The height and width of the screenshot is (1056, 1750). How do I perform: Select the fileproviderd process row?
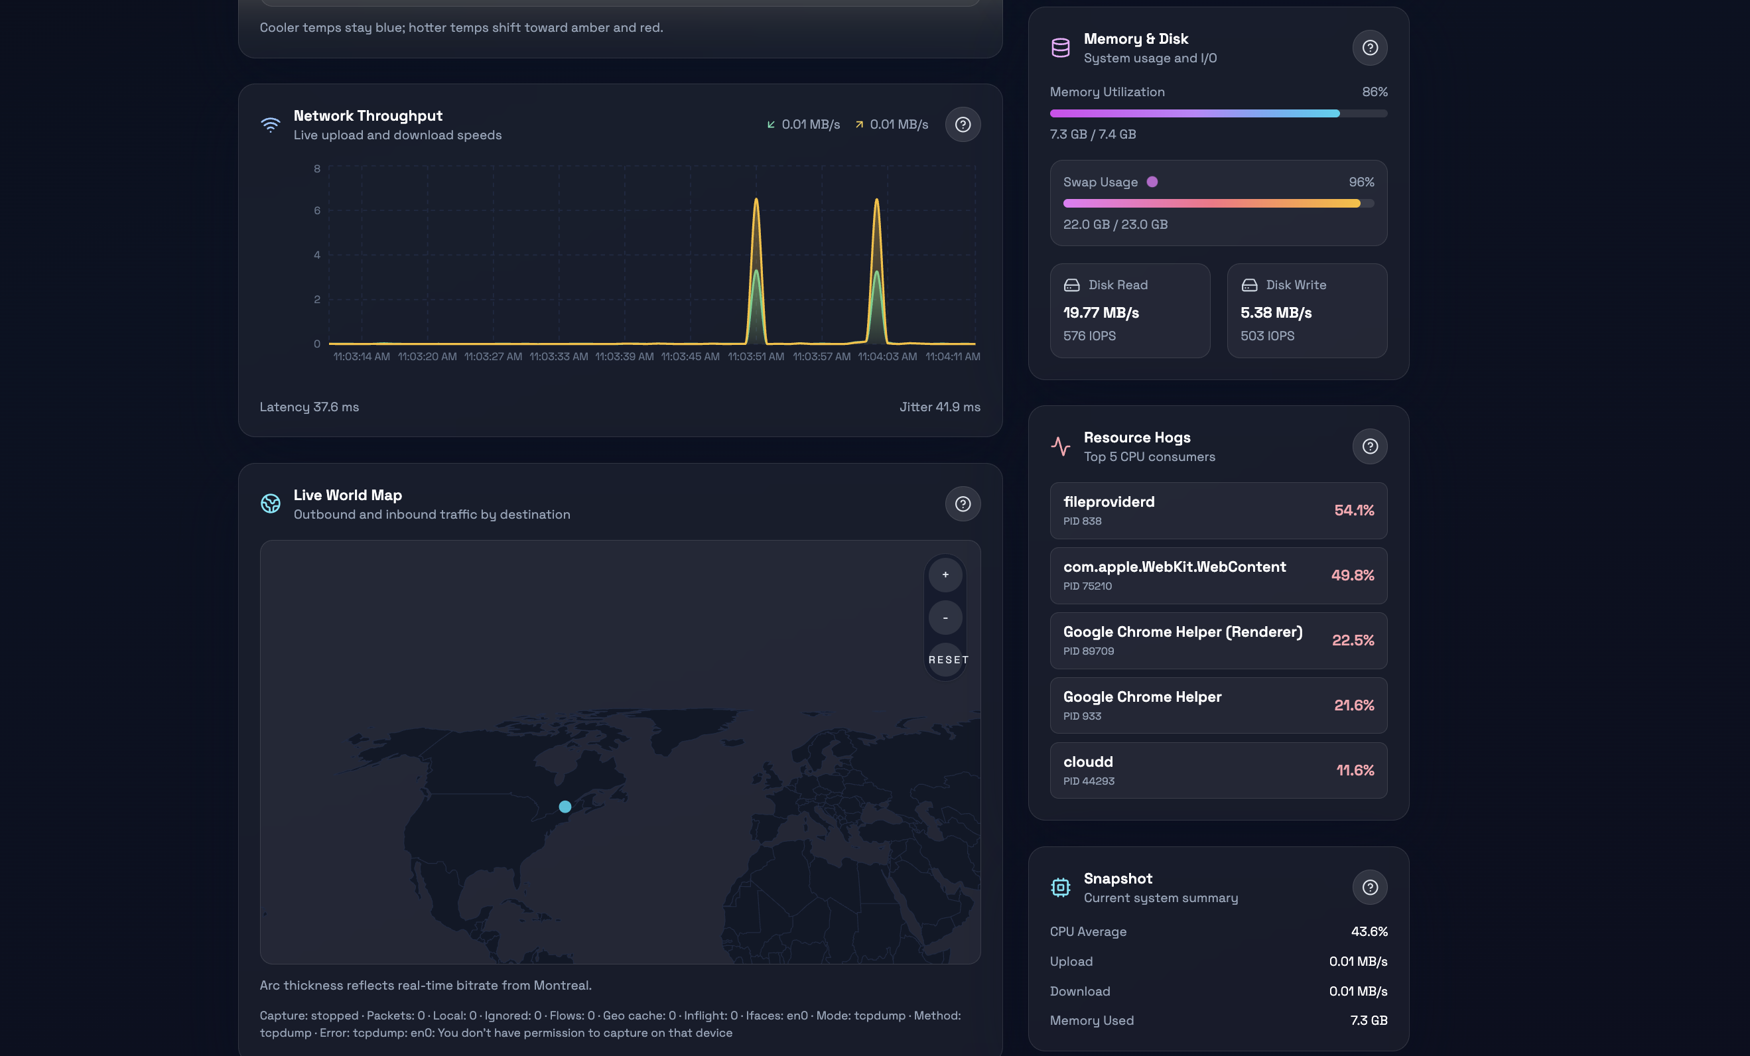1218,510
